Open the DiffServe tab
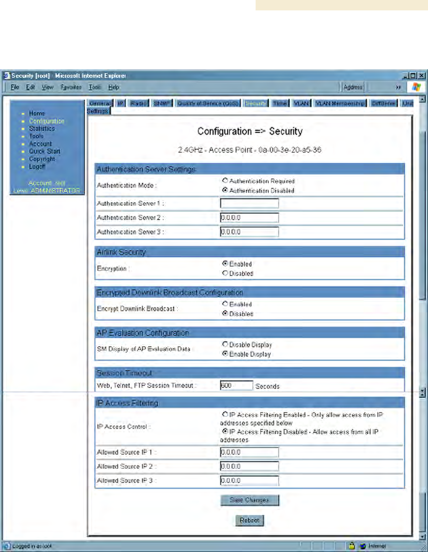 pos(383,103)
